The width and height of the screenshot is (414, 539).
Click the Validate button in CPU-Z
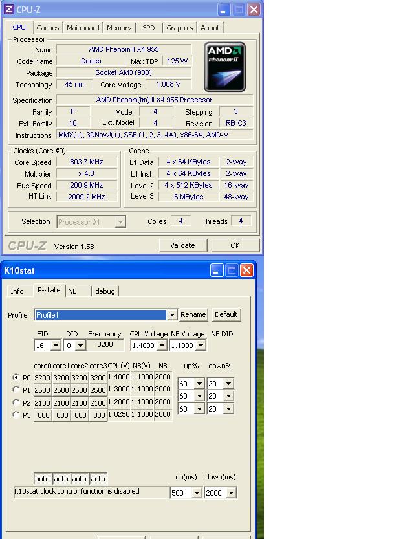[x=183, y=245]
